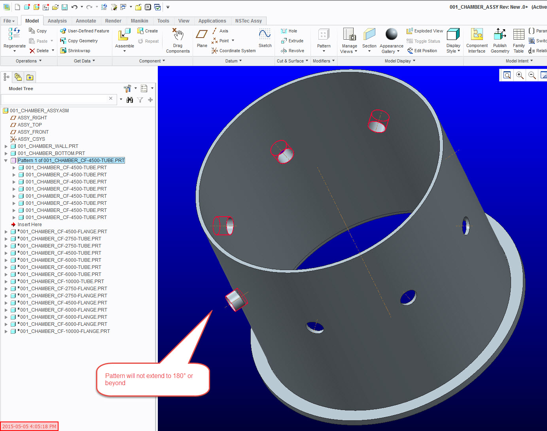Screen dimensions: 547x431
Task: Click the Shrinkwrap tool
Action: [75, 51]
